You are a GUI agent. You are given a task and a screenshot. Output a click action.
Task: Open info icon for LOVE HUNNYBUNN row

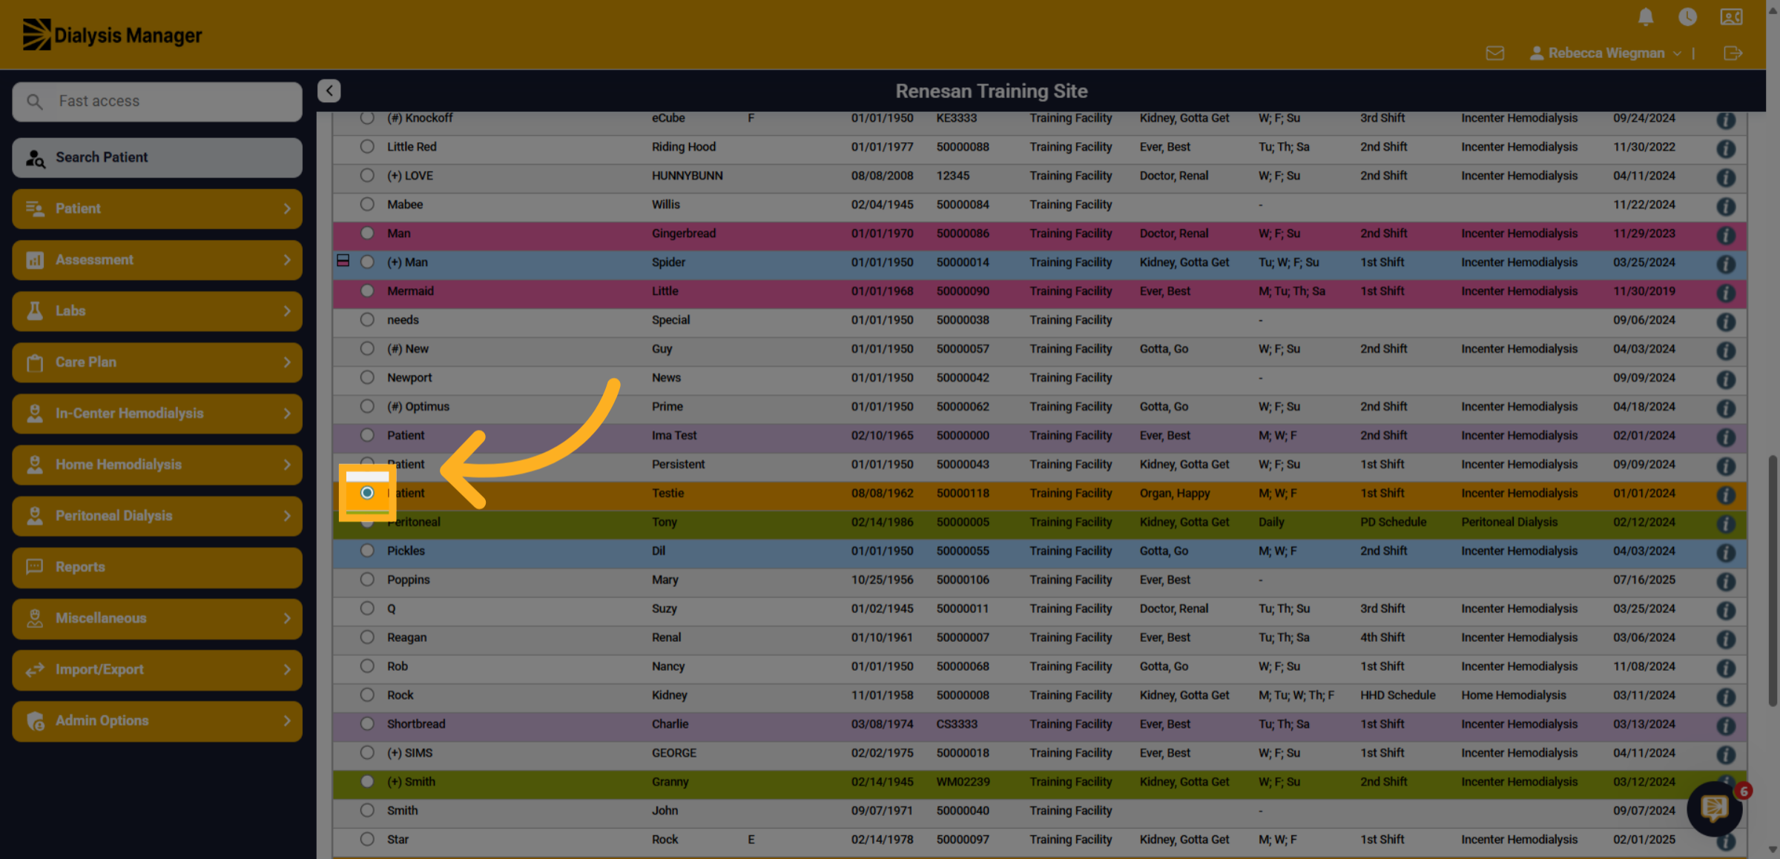[x=1726, y=177]
